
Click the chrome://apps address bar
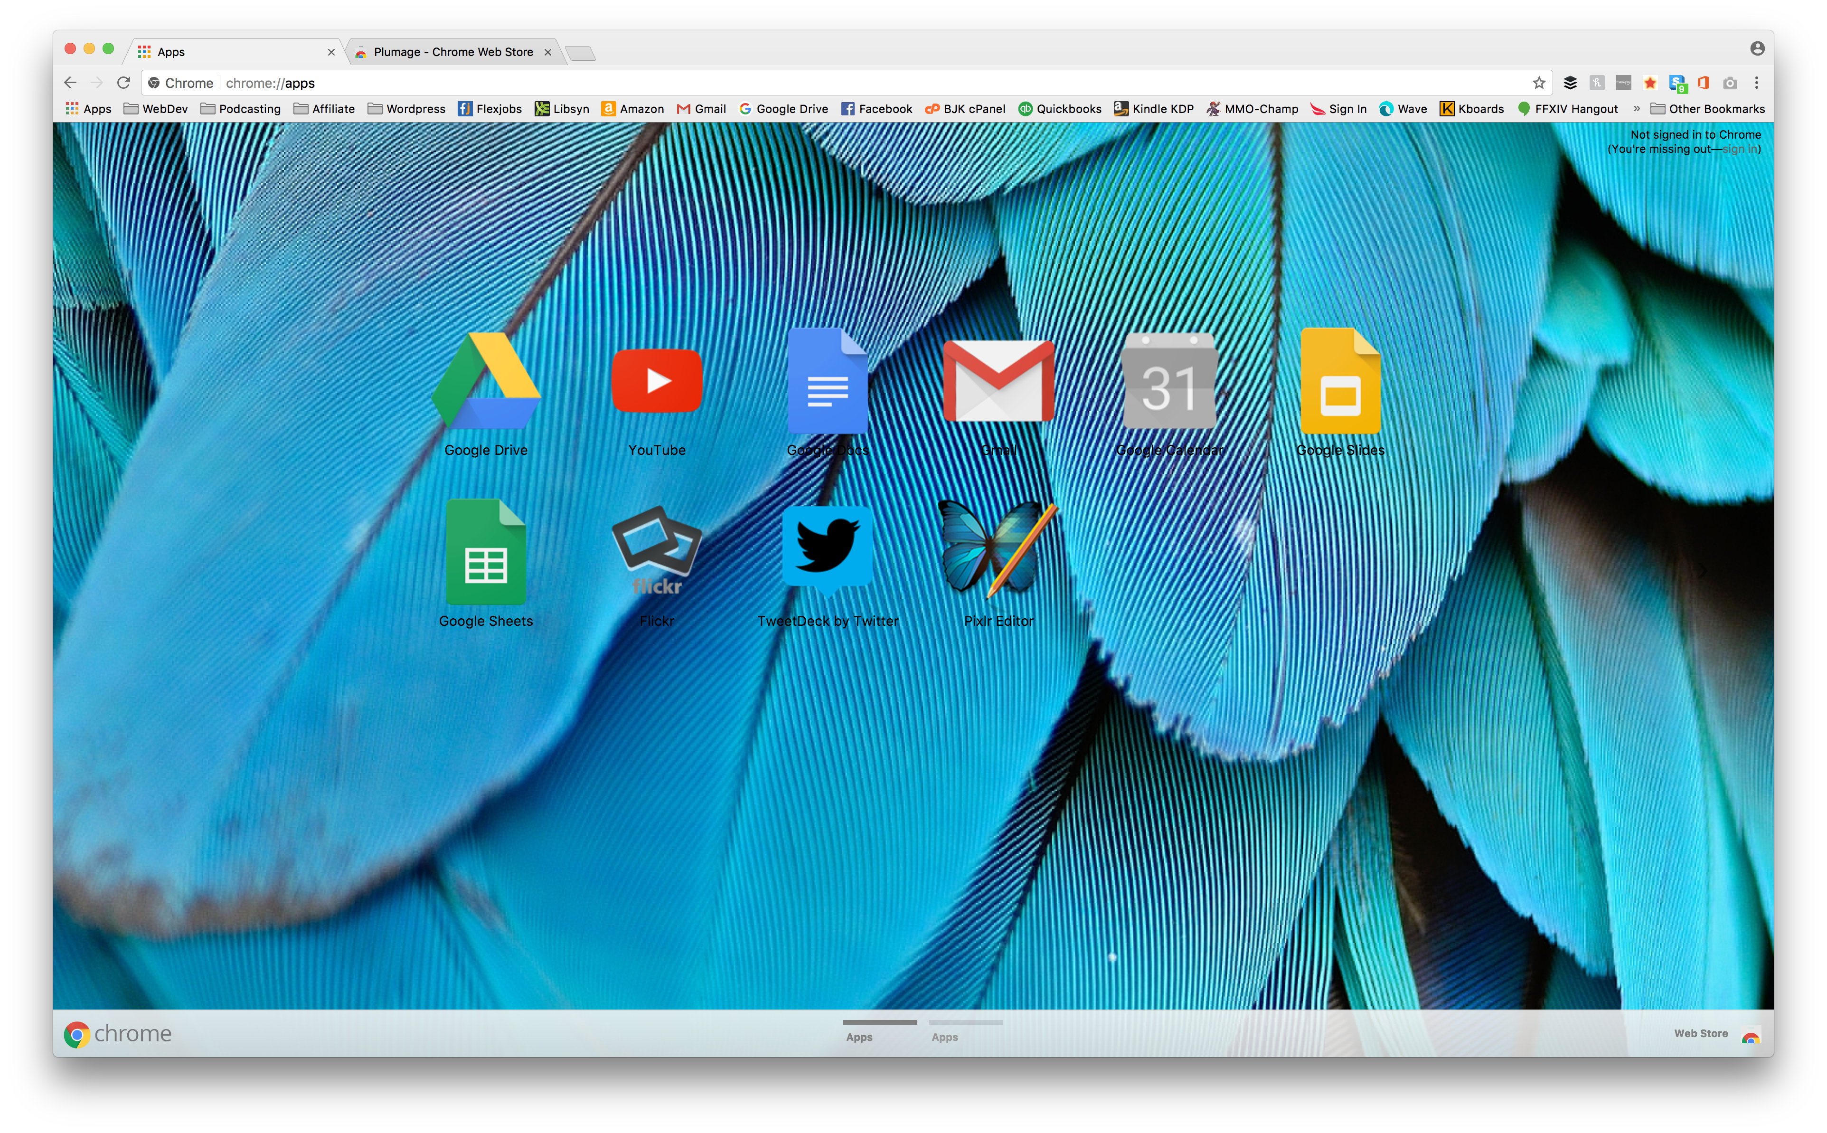(x=824, y=83)
